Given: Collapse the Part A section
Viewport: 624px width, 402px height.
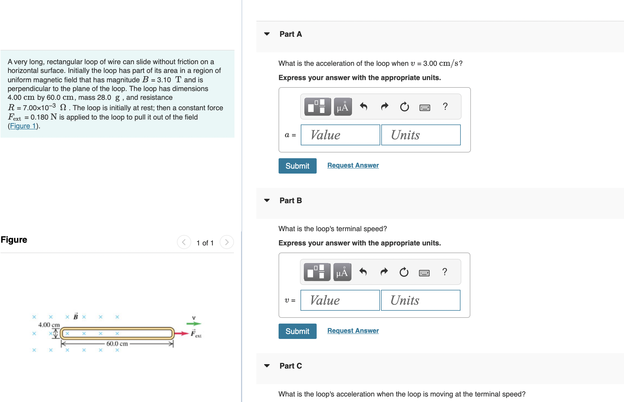Looking at the screenshot, I should pos(267,34).
